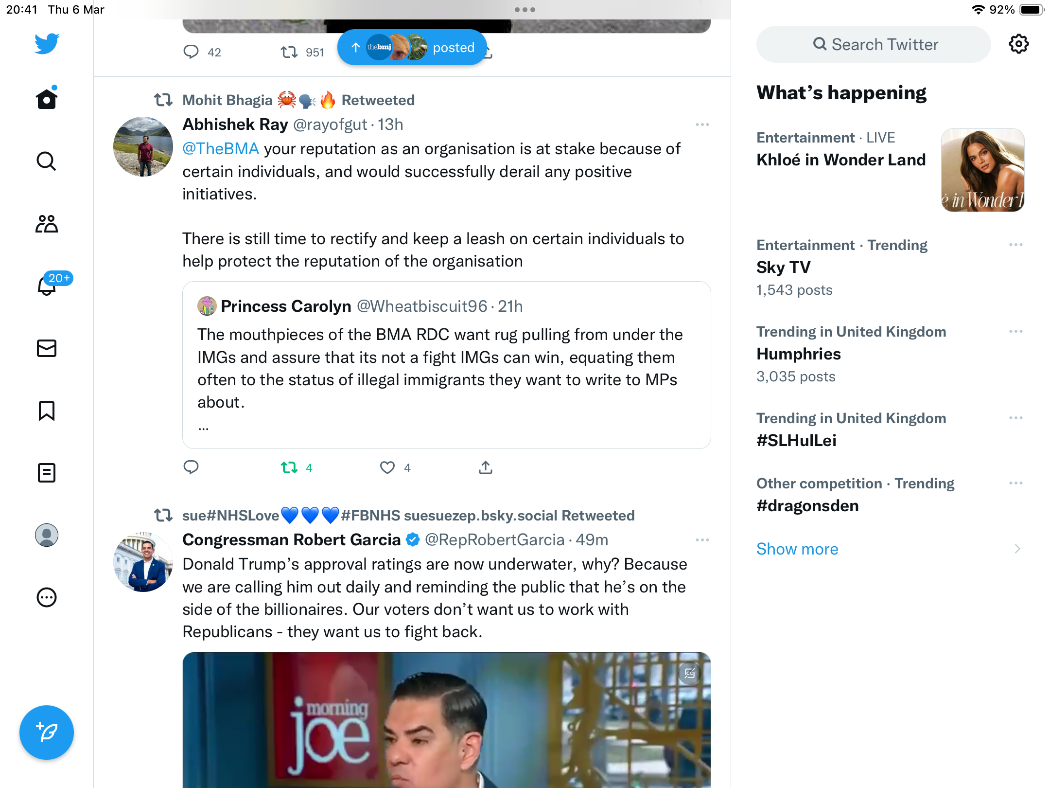The height and width of the screenshot is (788, 1050).
Task: Open the Explore search icon in sidebar
Action: click(x=47, y=161)
